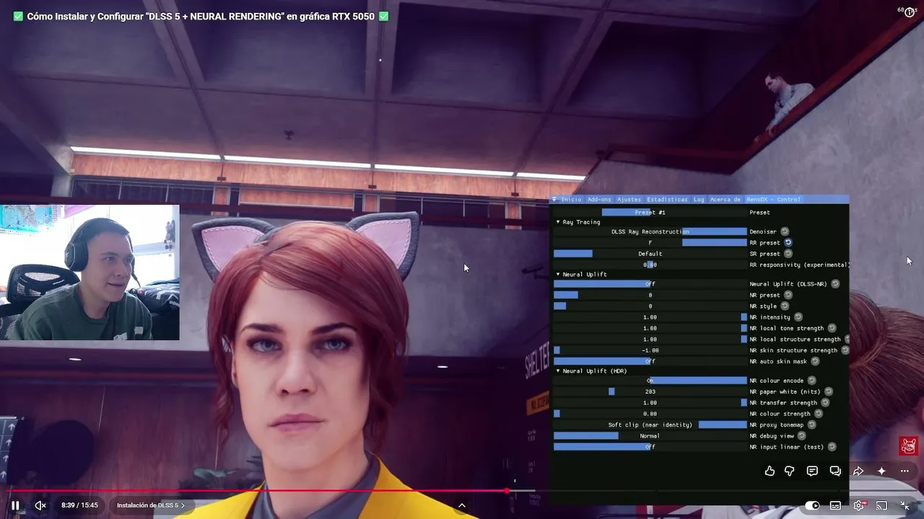
Task: Click the reset icon beside NR intensity
Action: click(x=798, y=317)
